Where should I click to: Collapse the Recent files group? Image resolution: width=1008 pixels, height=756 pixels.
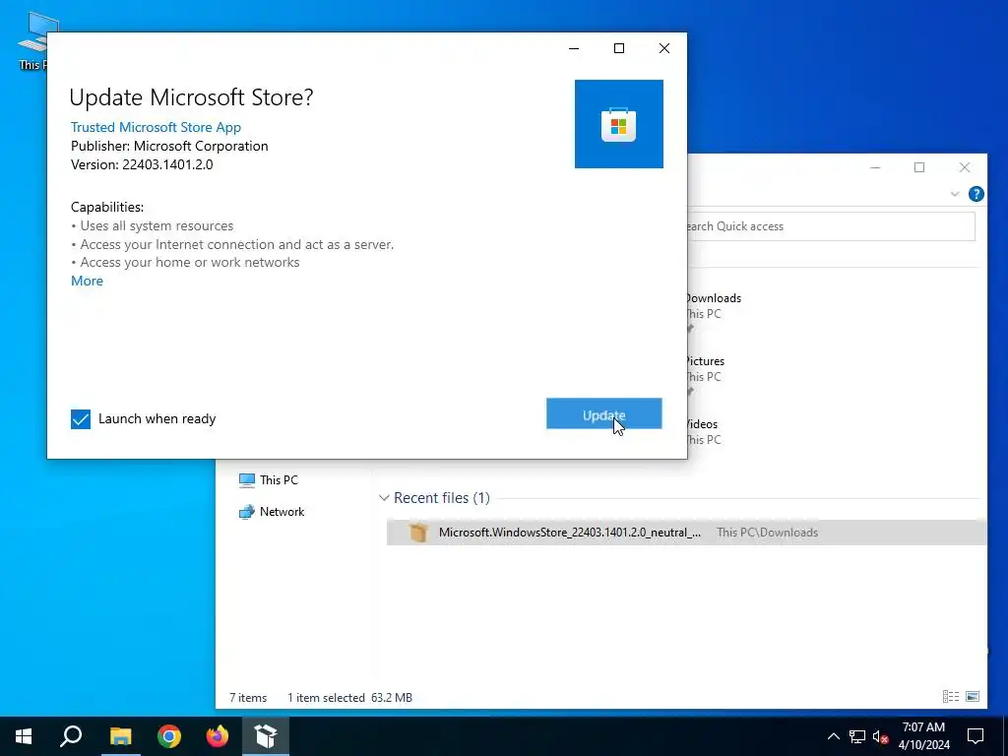click(384, 498)
